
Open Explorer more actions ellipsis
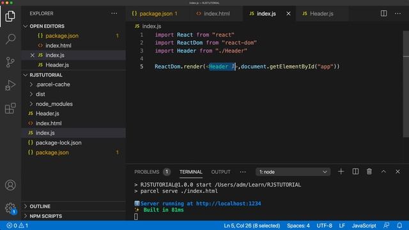114,13
